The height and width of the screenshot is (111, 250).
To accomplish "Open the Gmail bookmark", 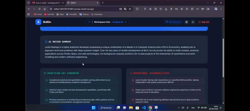I will point(38,14).
